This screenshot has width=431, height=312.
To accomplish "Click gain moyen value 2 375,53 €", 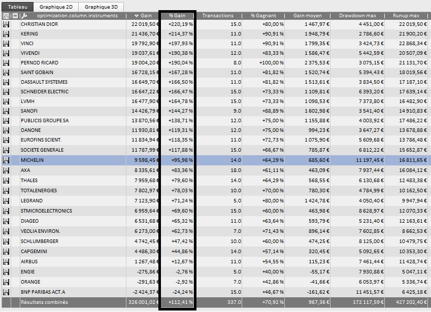I will click(x=317, y=62).
